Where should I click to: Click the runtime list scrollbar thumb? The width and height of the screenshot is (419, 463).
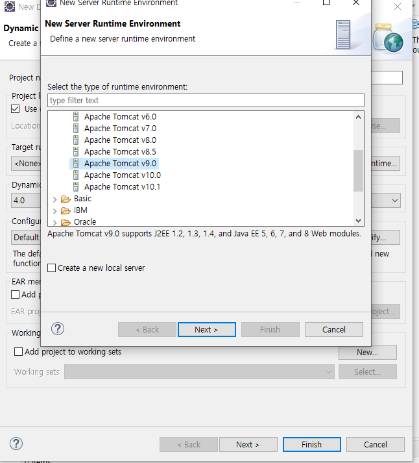[358, 171]
